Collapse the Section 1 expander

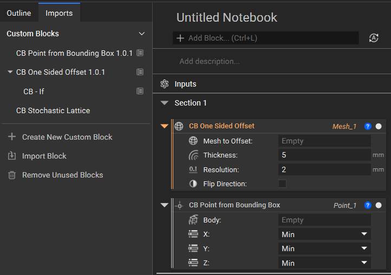[x=165, y=103]
